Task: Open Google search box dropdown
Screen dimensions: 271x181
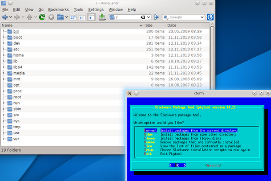Action: [202, 17]
